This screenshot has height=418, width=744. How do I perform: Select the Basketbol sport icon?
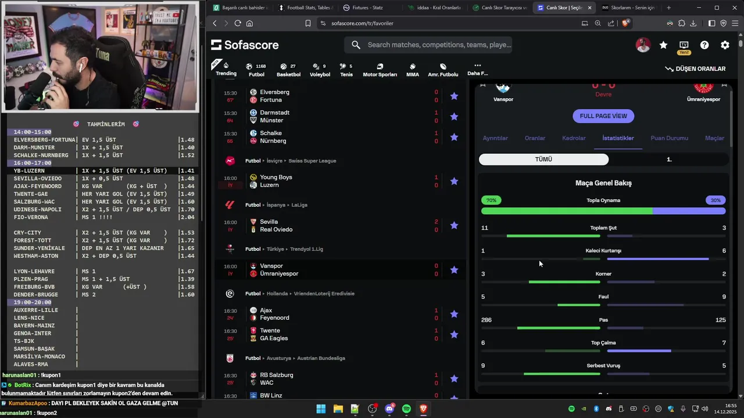click(288, 70)
